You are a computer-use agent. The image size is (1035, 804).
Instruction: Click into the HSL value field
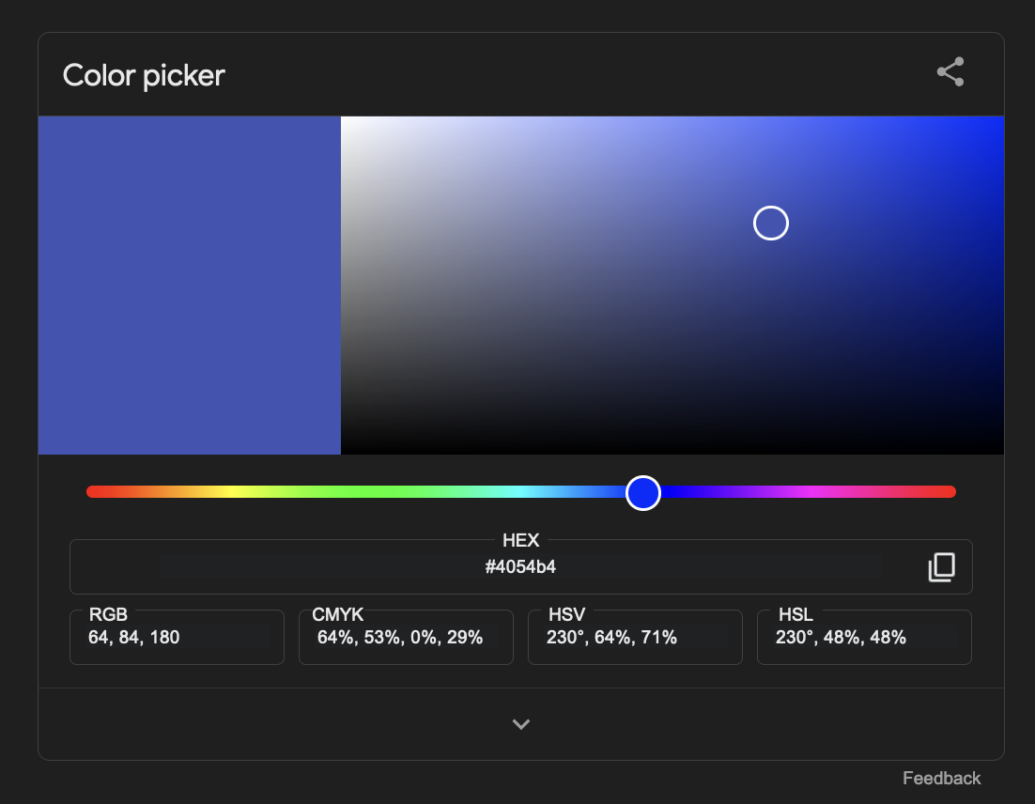864,638
